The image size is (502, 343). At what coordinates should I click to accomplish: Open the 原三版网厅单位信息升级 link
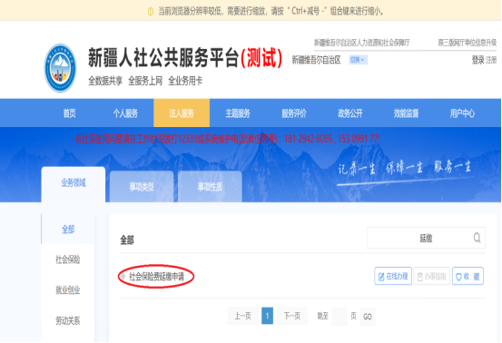click(x=468, y=43)
